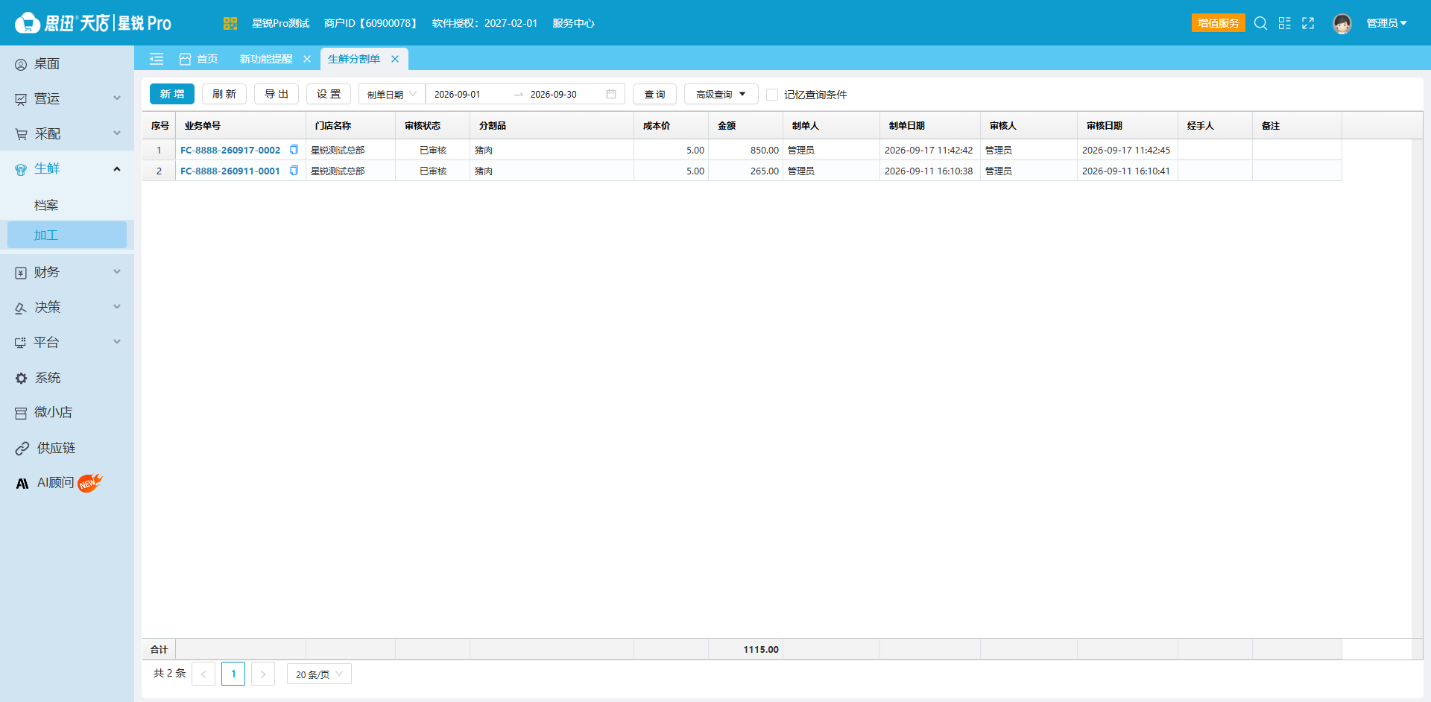Open the 高级查询 dropdown

[721, 94]
